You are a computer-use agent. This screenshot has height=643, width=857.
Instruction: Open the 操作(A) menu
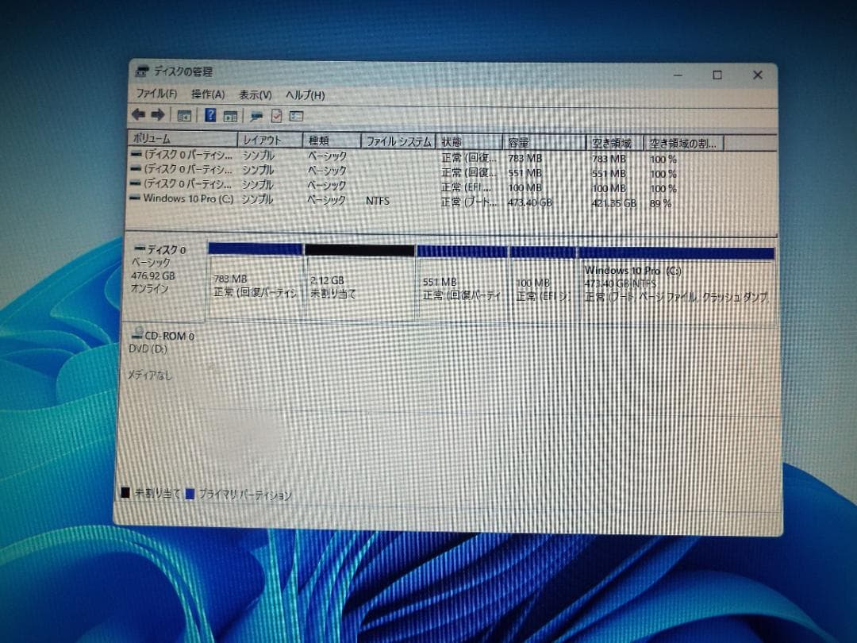coord(206,94)
